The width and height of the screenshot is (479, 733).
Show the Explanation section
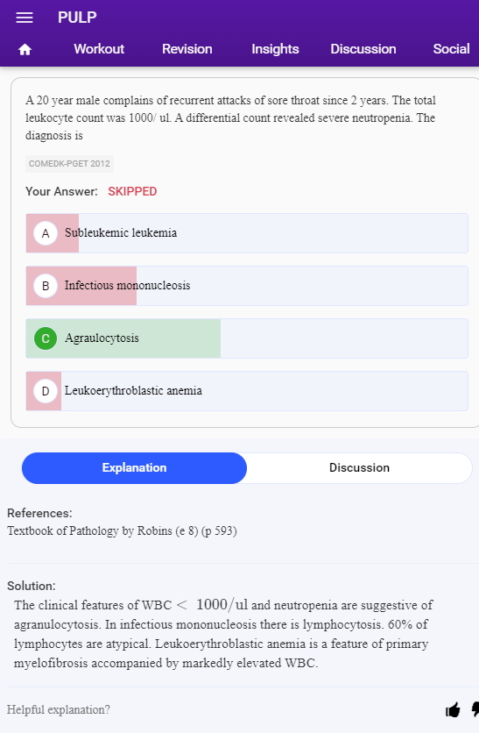(135, 468)
